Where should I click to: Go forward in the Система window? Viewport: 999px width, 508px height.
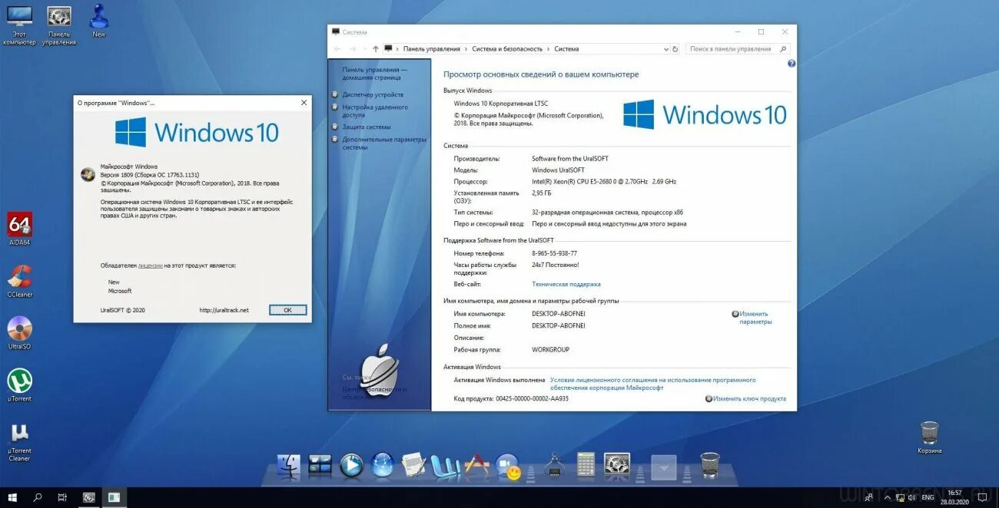352,48
